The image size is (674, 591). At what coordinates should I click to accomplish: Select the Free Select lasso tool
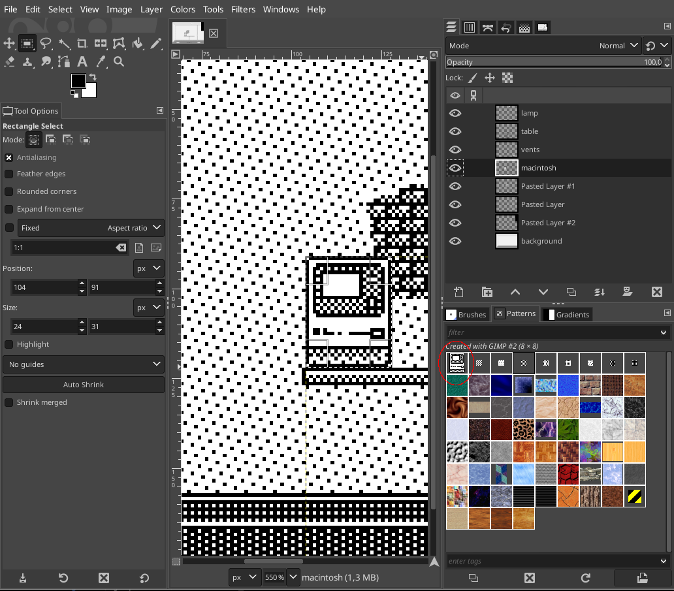pos(46,43)
